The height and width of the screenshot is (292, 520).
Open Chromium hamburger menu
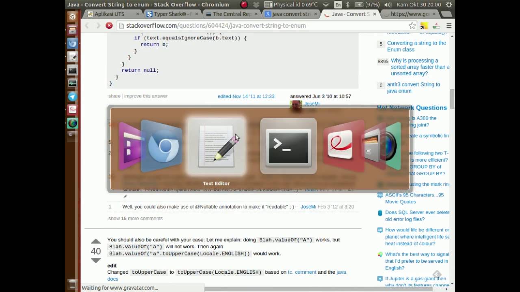[449, 26]
